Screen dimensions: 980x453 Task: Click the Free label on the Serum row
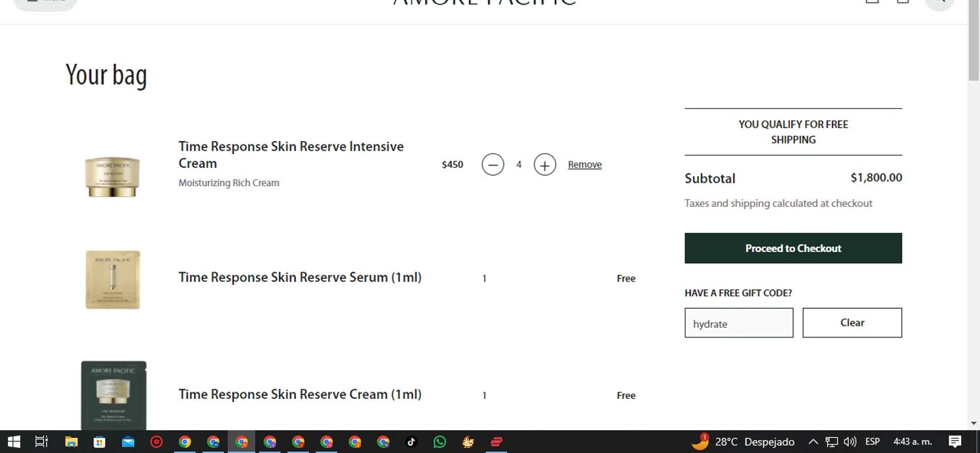point(626,279)
